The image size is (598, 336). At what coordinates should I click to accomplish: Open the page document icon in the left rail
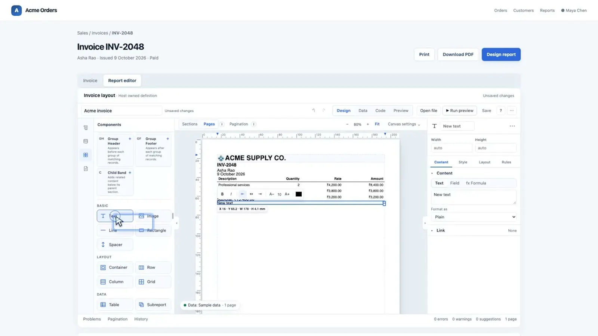(x=86, y=169)
